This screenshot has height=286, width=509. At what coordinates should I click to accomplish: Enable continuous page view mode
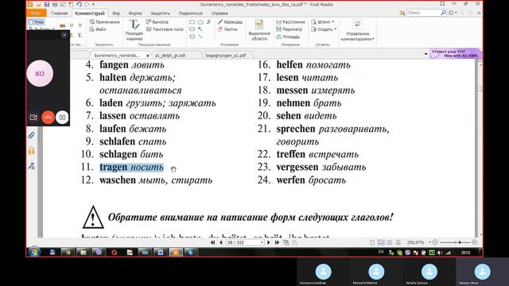pyautogui.click(x=381, y=242)
